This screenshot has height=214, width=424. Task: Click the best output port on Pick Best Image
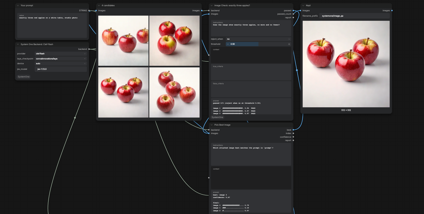click(x=293, y=130)
